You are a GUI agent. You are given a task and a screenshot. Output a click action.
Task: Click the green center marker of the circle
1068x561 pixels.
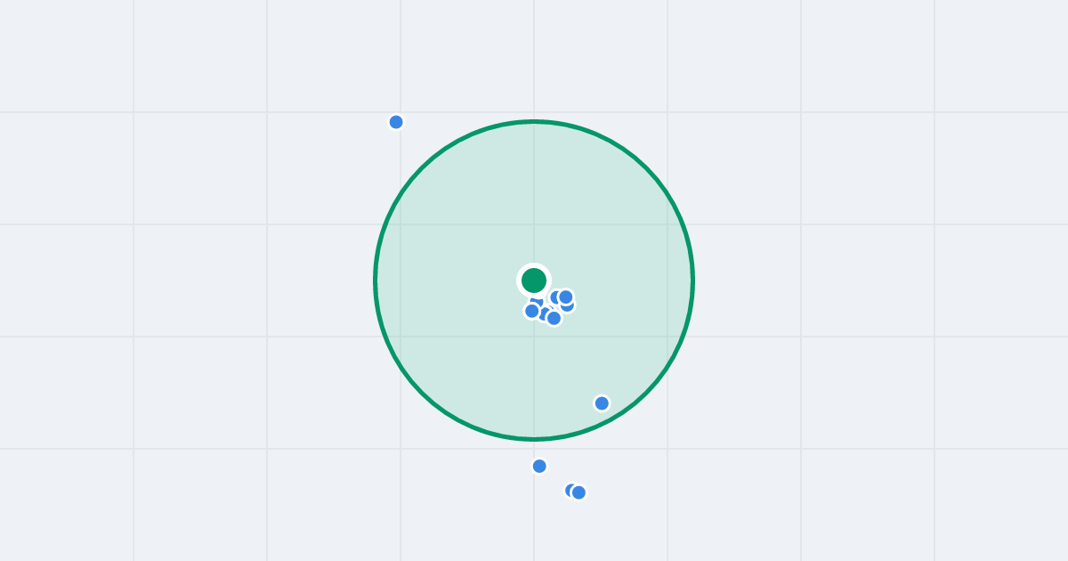point(534,280)
